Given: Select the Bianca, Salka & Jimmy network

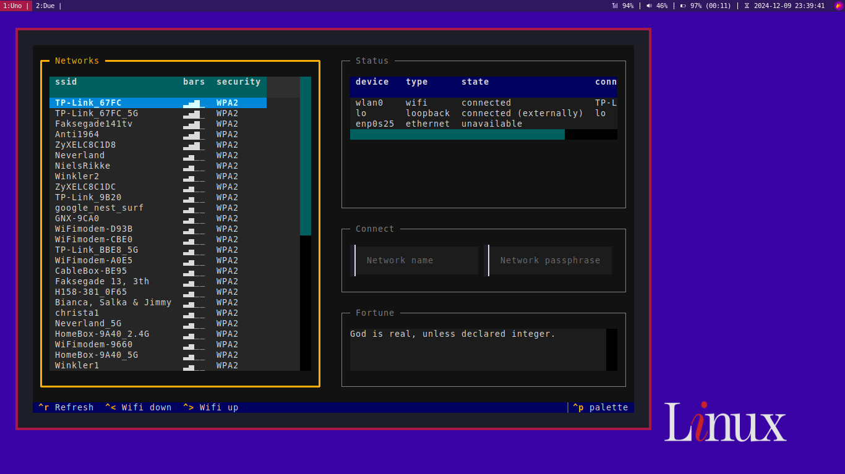Looking at the screenshot, I should [x=158, y=302].
